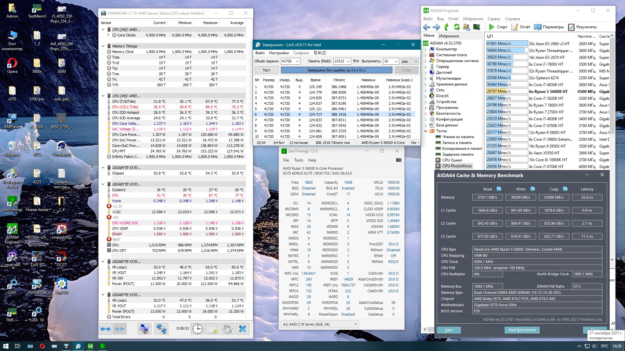Click HWiNFO log file add icon

pos(213,329)
